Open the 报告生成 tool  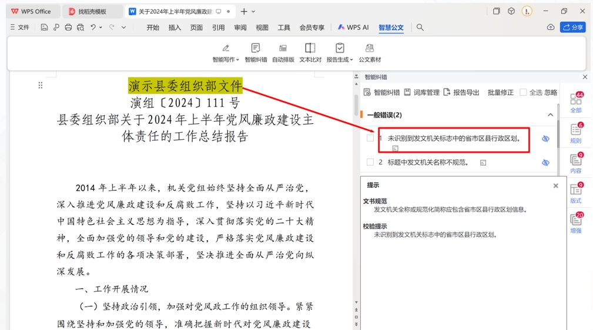[x=340, y=53]
